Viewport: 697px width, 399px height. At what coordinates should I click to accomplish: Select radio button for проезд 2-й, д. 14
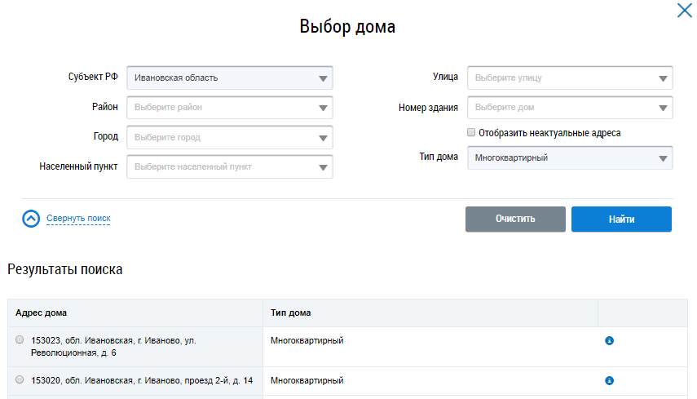point(20,380)
